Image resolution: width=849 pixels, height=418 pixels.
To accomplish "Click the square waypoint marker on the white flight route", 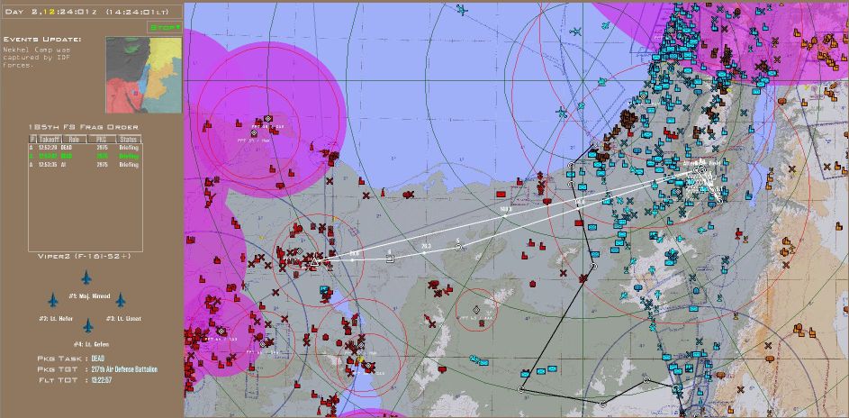I will pyautogui.click(x=390, y=259).
